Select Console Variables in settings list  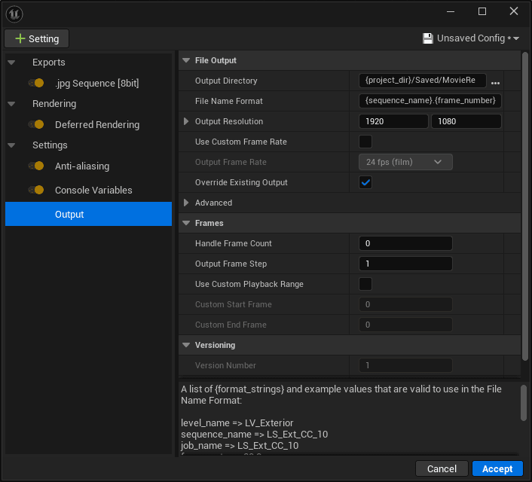pyautogui.click(x=93, y=191)
